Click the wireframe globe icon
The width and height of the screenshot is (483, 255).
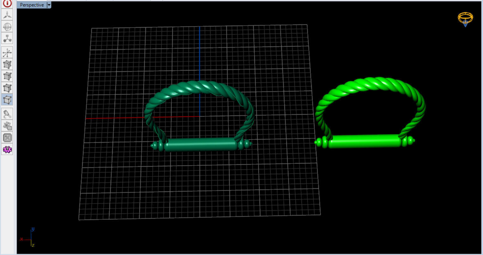(7, 27)
